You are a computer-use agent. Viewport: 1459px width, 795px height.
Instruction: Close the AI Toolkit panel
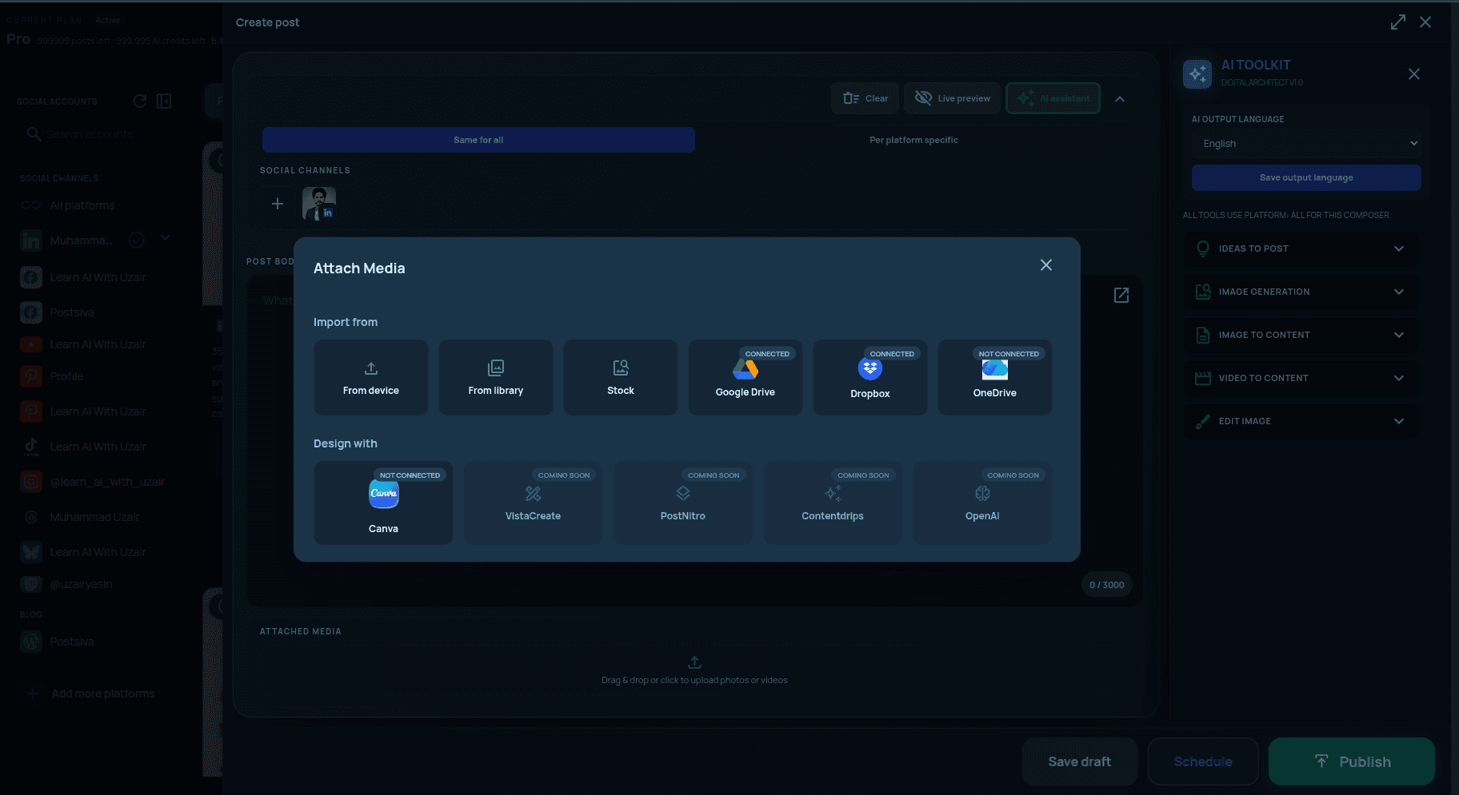tap(1414, 74)
